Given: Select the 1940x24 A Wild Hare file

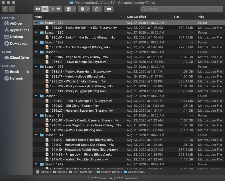Looking at the screenshot, I should (x=76, y=130).
